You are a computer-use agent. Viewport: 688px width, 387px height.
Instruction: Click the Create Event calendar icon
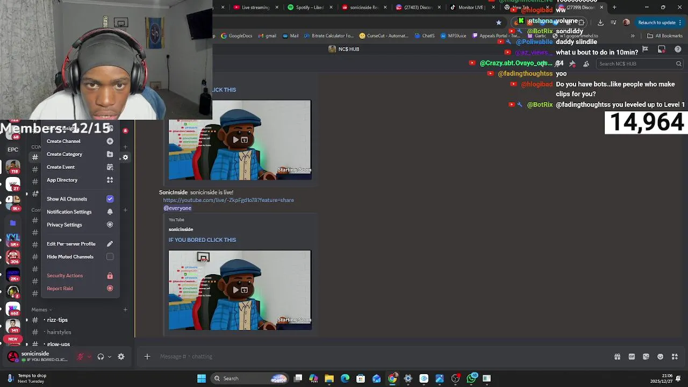point(110,167)
